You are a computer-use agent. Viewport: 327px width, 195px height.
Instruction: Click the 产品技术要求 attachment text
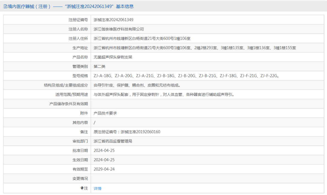105,113
